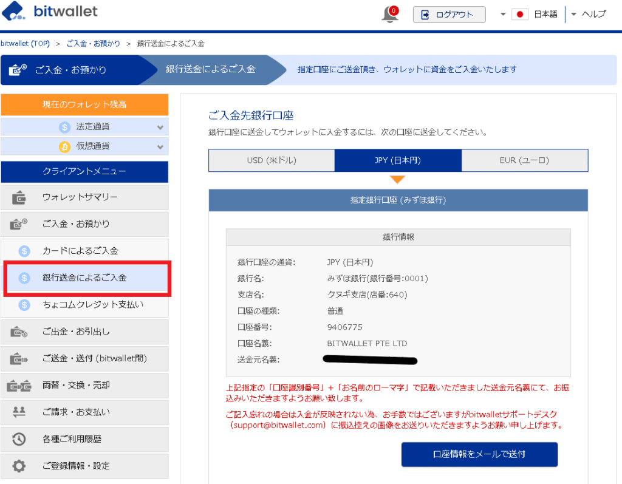
Task: Click the gear icon beside ご登録情報・設定
Action: coord(19,466)
